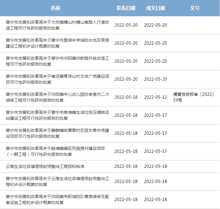Screen dimensions: 220x209
Task: Open the 里湖中学消防水池及泵房 approval link
Action: (58, 43)
